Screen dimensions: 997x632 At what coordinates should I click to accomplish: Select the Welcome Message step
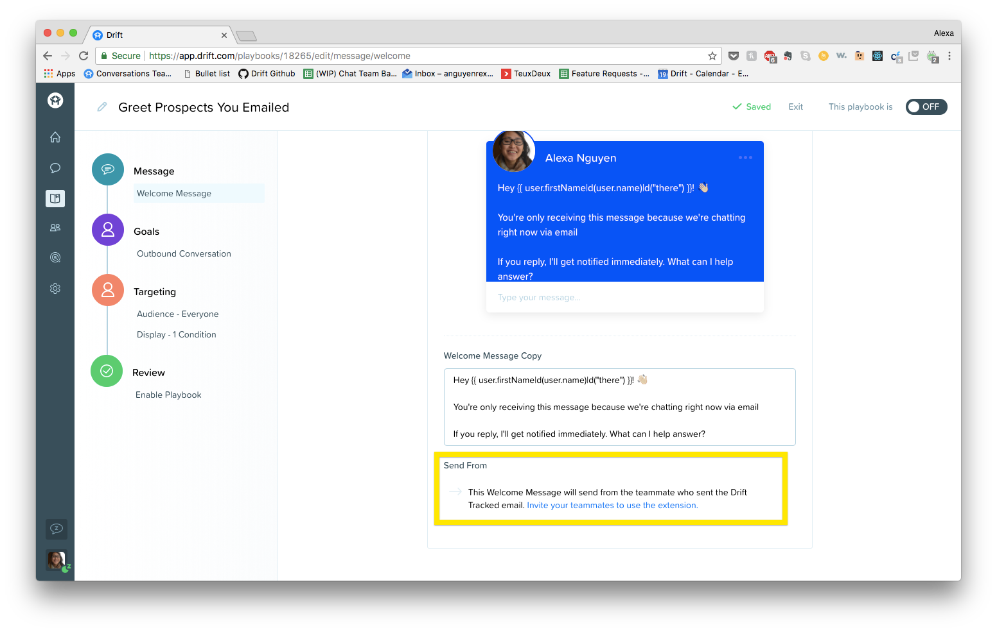pyautogui.click(x=199, y=193)
